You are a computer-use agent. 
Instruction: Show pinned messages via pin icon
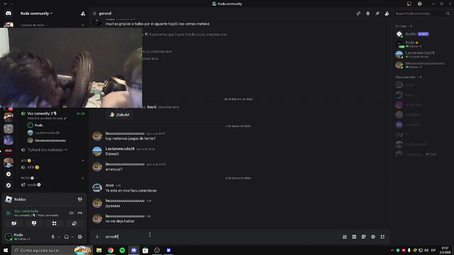(x=377, y=13)
